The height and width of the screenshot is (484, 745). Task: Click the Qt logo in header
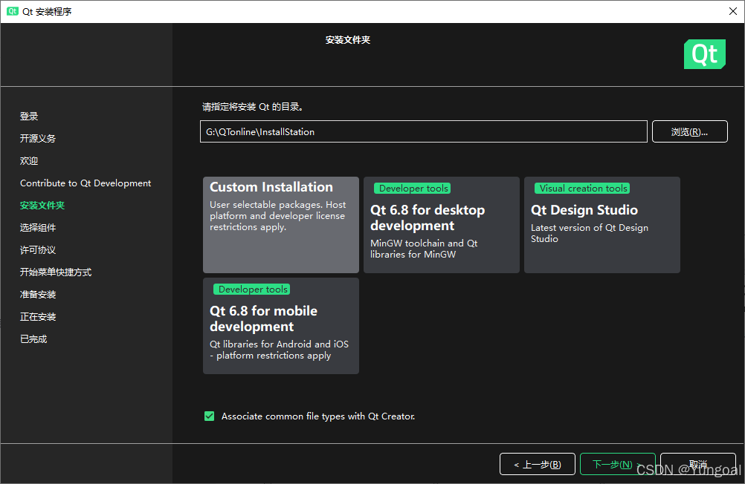[x=705, y=54]
